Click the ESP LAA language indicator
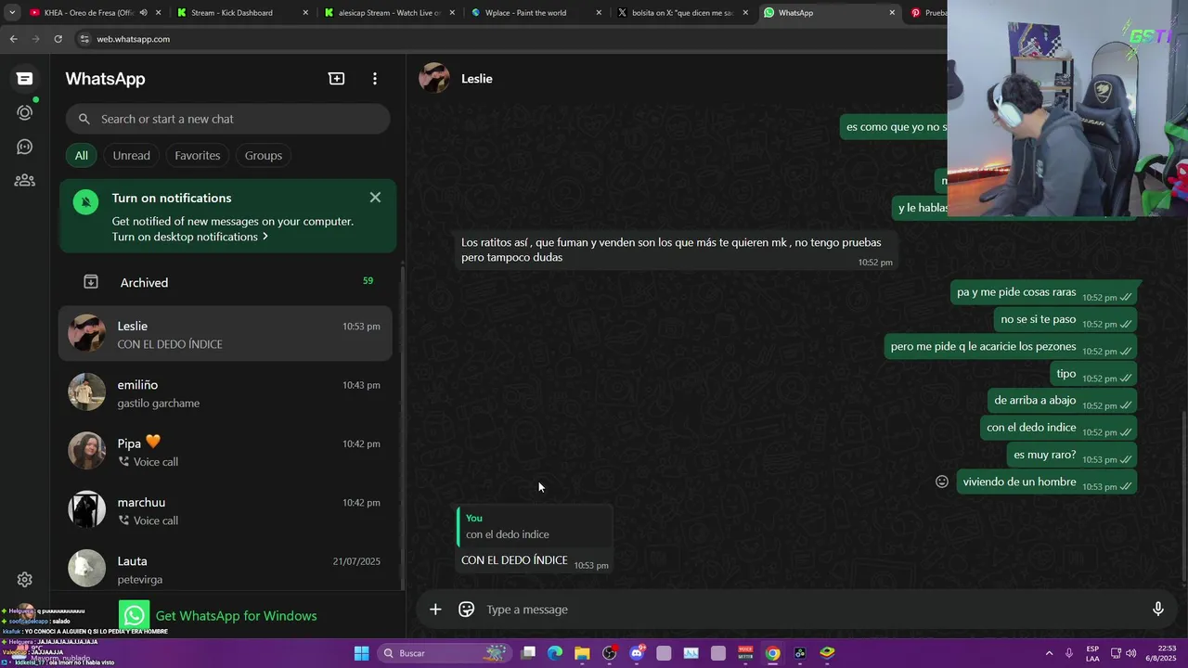 click(1093, 653)
